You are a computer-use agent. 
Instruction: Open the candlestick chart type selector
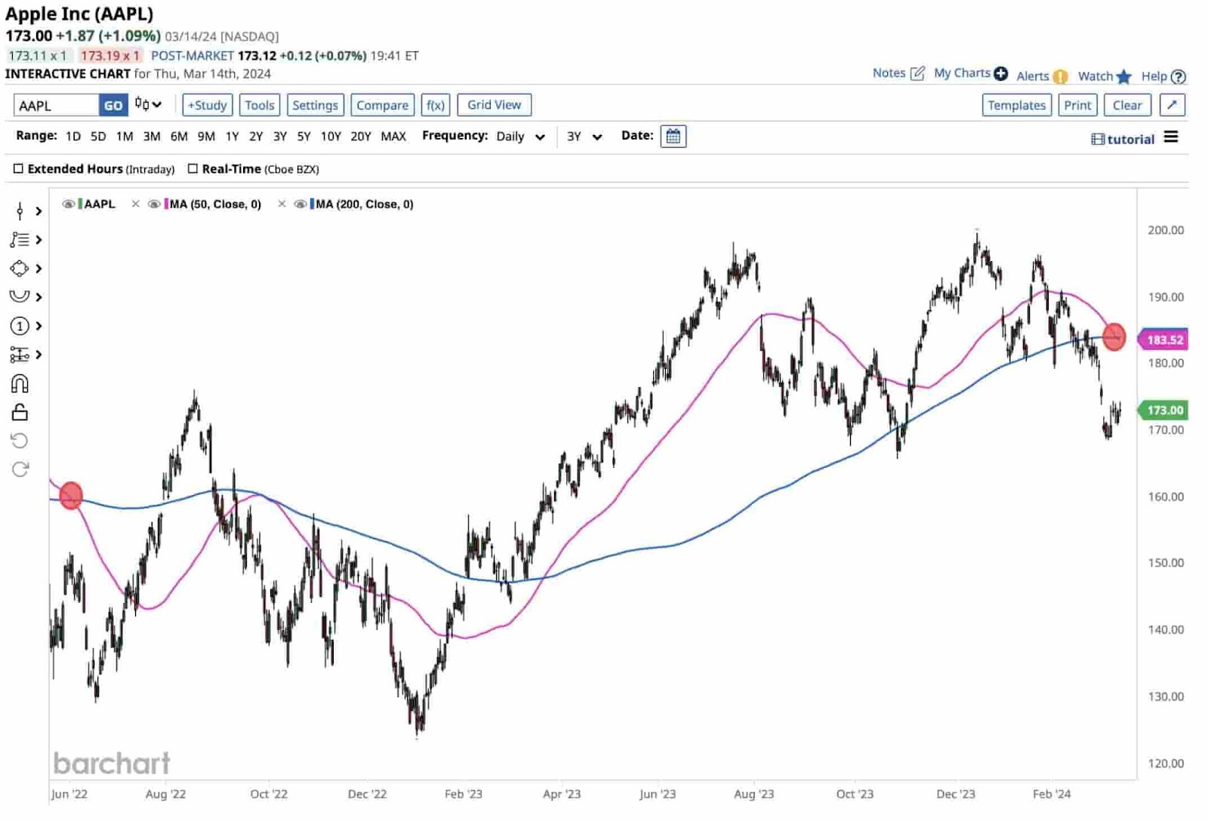tap(148, 104)
